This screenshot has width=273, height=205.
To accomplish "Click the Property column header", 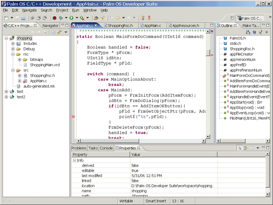I will 101,155.
